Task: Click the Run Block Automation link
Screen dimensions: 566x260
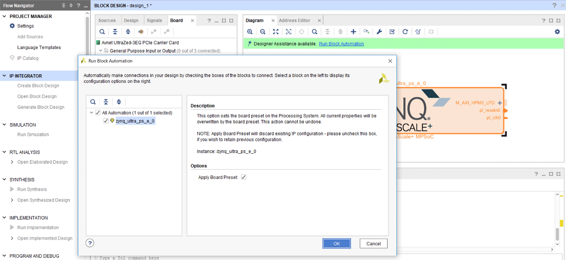Action: (x=341, y=44)
